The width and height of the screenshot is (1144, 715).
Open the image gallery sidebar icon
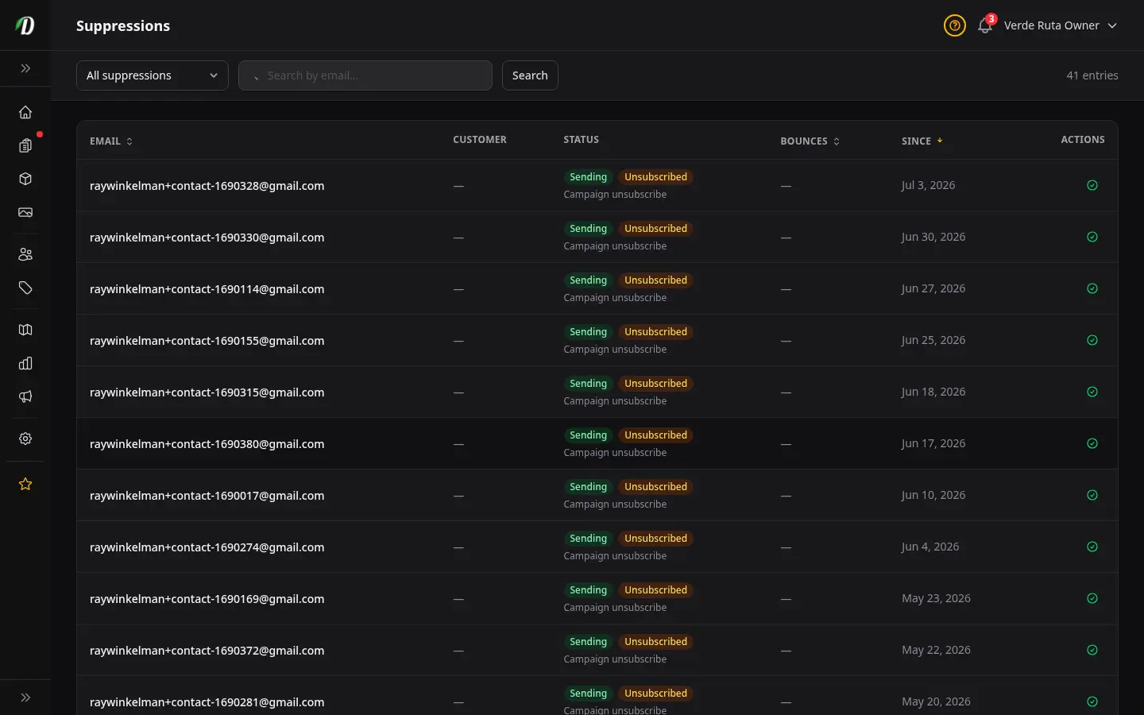tap(25, 212)
